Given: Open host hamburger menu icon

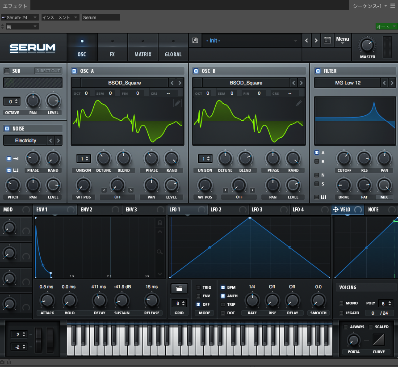Looking at the screenshot, I should [393, 6].
